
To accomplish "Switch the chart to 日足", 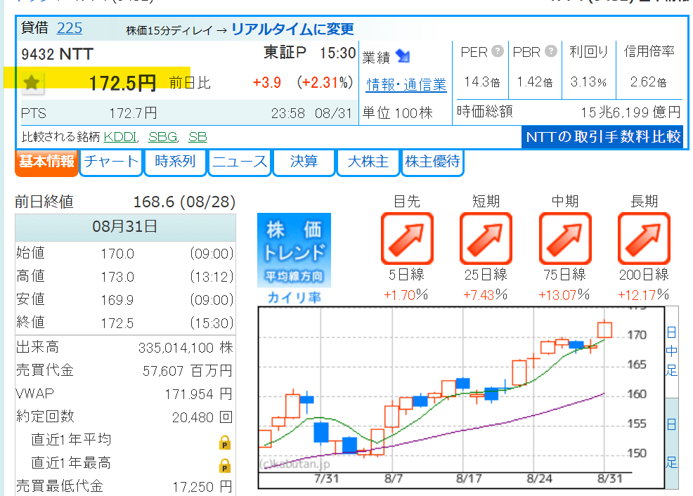I will tap(671, 443).
